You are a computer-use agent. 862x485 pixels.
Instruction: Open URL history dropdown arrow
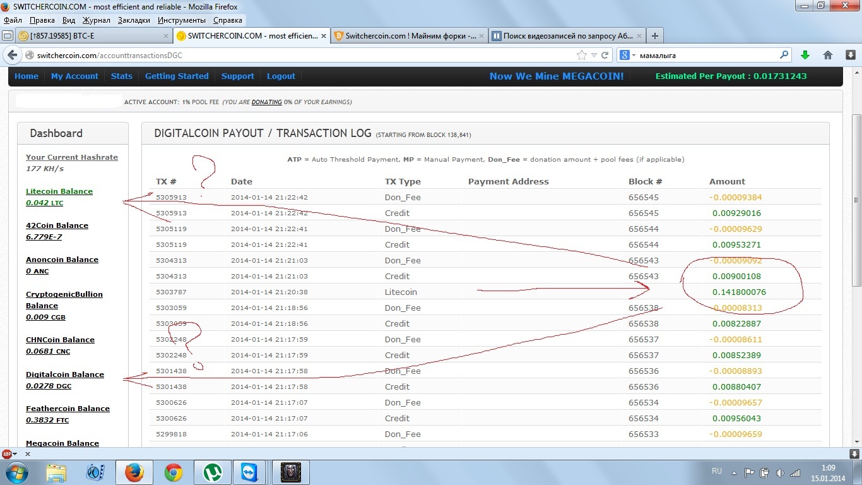[594, 56]
